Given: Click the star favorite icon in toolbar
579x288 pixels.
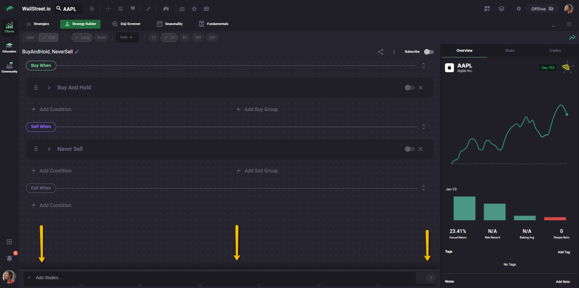Looking at the screenshot, I should tap(194, 9).
